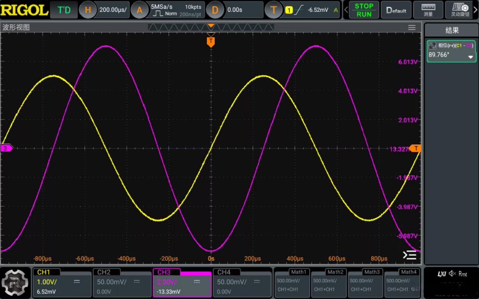Click the phase measurement waveform icon

coord(432,46)
